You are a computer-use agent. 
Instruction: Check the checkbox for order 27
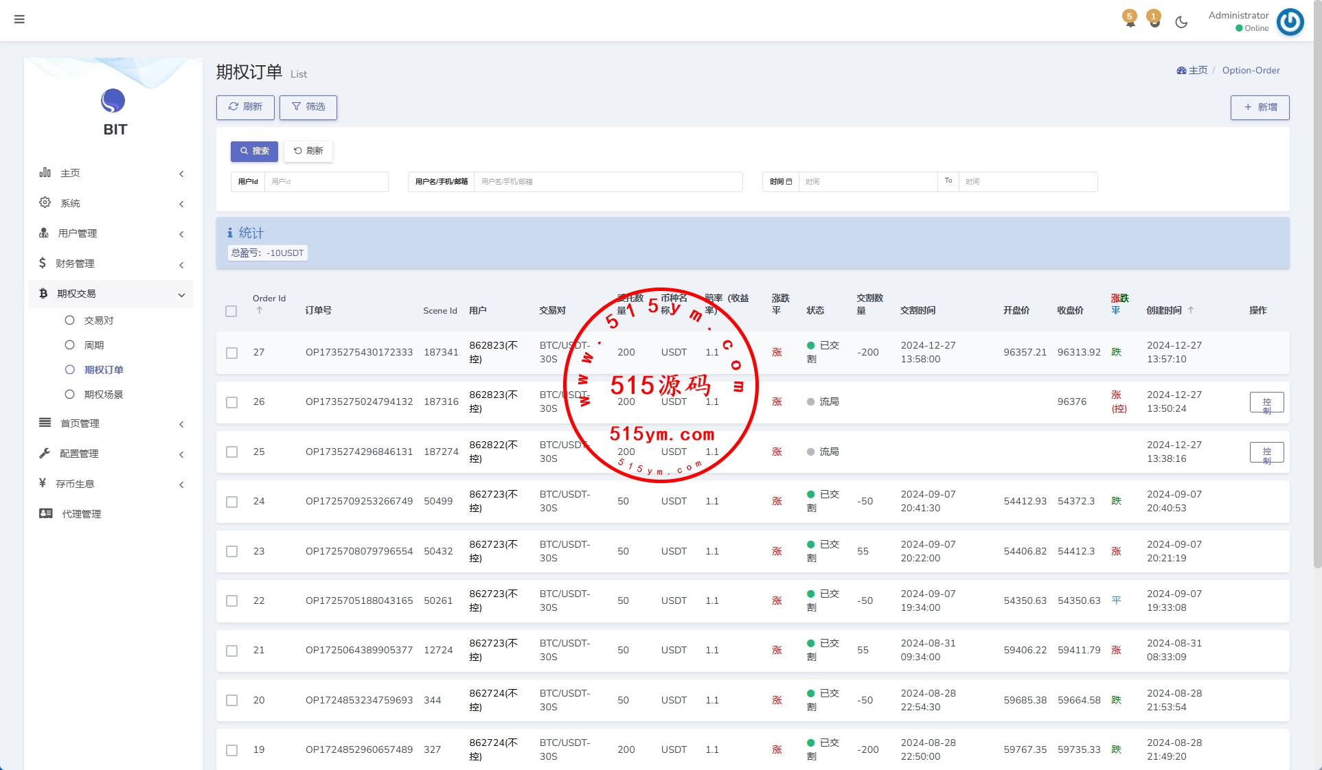click(231, 353)
